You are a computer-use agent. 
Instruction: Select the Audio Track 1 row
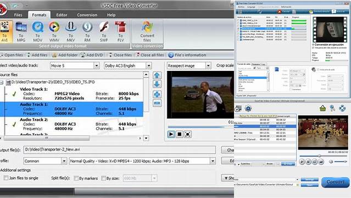71,109
